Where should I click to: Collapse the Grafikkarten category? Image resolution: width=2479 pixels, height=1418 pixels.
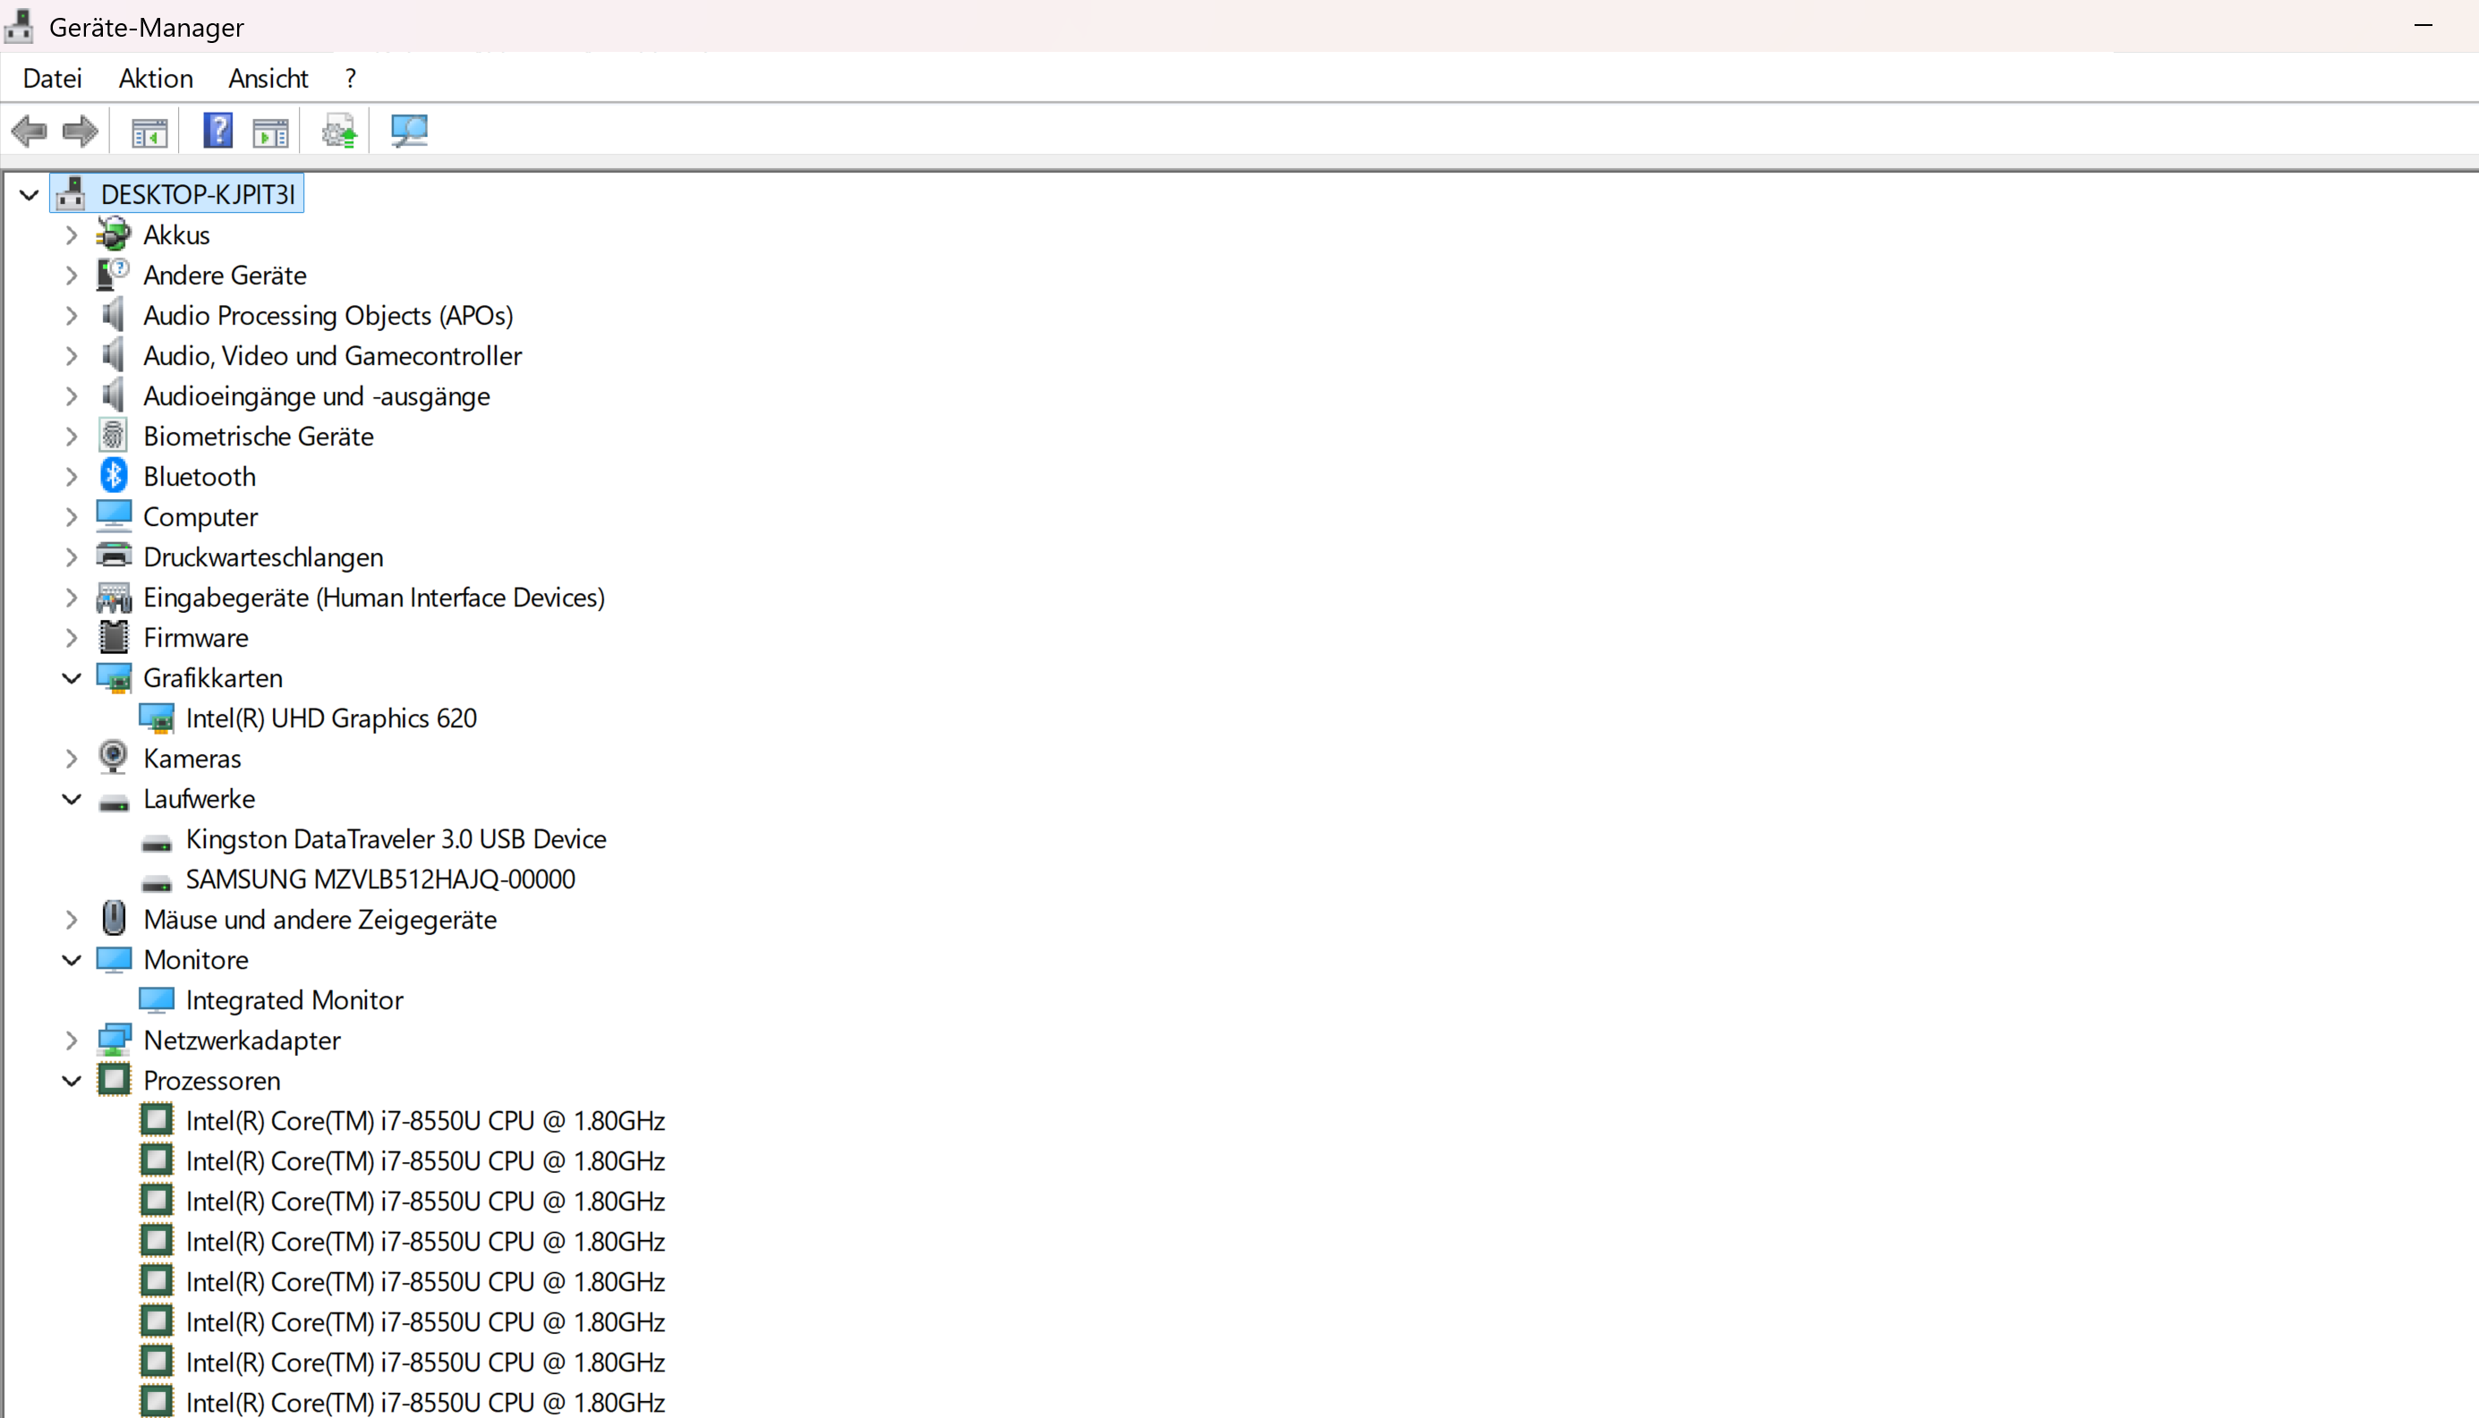(71, 678)
